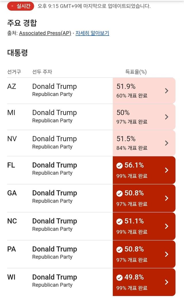Open WI result details chevron
Viewport: 184px width, 298px height.
[x=166, y=282]
